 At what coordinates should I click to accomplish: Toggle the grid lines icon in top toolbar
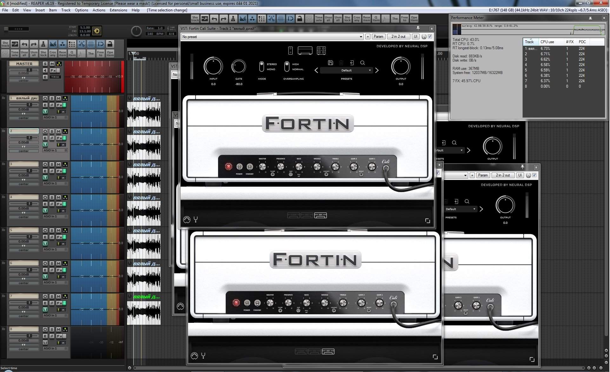click(x=281, y=19)
